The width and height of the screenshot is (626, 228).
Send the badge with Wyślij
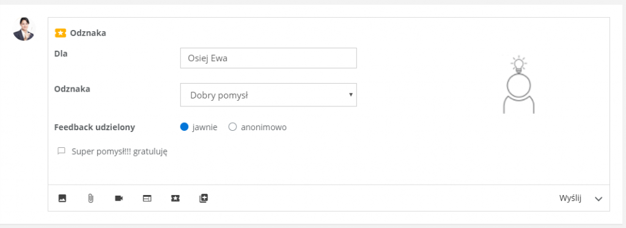coord(570,198)
